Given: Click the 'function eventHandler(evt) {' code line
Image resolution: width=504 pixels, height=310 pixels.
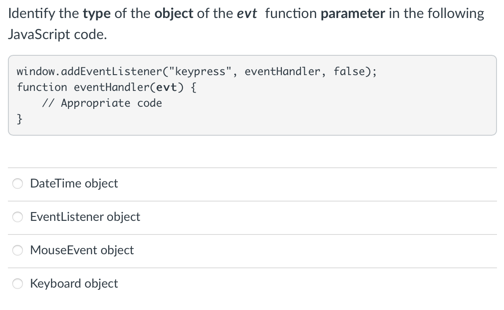Looking at the screenshot, I should click(107, 87).
